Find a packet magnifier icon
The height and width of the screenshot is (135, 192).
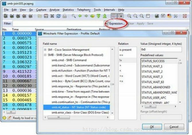pos(74,16)
